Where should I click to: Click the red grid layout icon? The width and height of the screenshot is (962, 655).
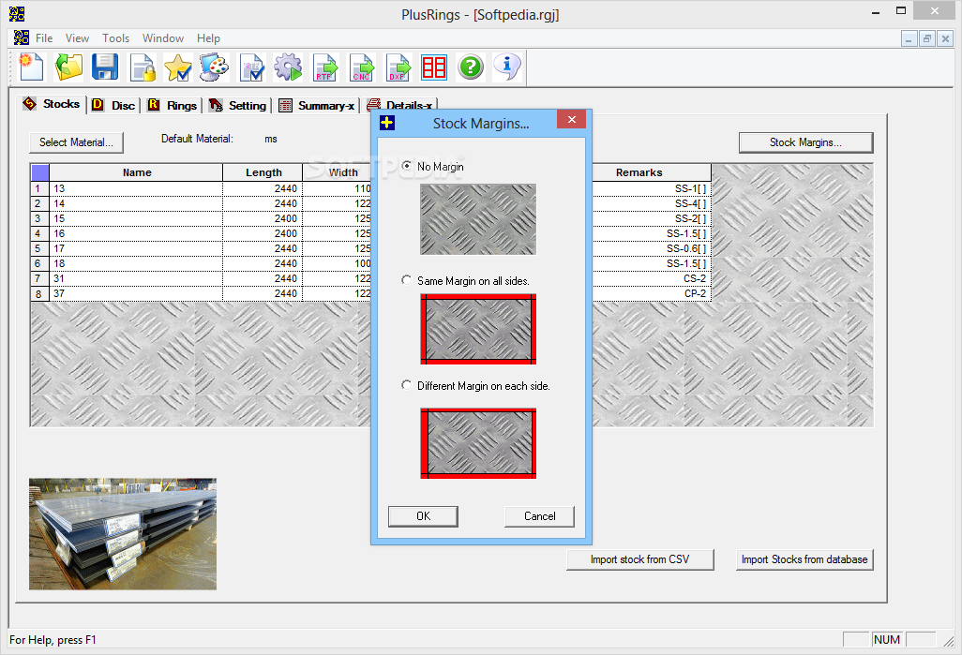click(434, 67)
